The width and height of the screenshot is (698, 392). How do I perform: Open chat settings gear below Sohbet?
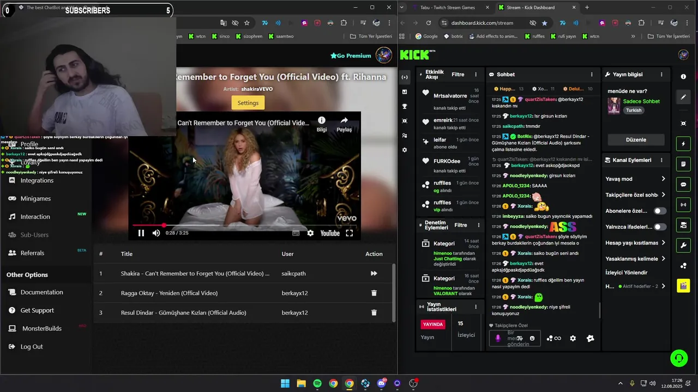coord(573,338)
